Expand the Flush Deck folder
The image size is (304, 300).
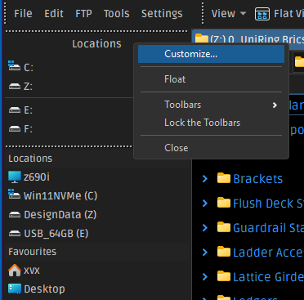205,204
